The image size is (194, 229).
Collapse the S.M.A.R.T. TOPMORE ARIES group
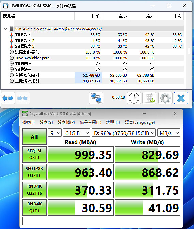coord(5,29)
